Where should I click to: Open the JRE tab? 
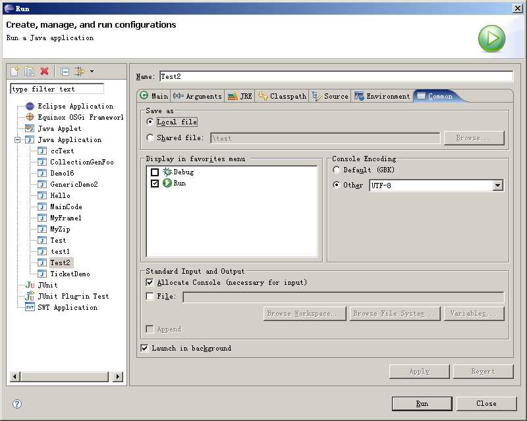[240, 96]
